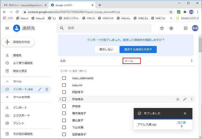Select the 阿部孝子 checkbox
The height and width of the screenshot is (139, 202).
coord(64,92)
